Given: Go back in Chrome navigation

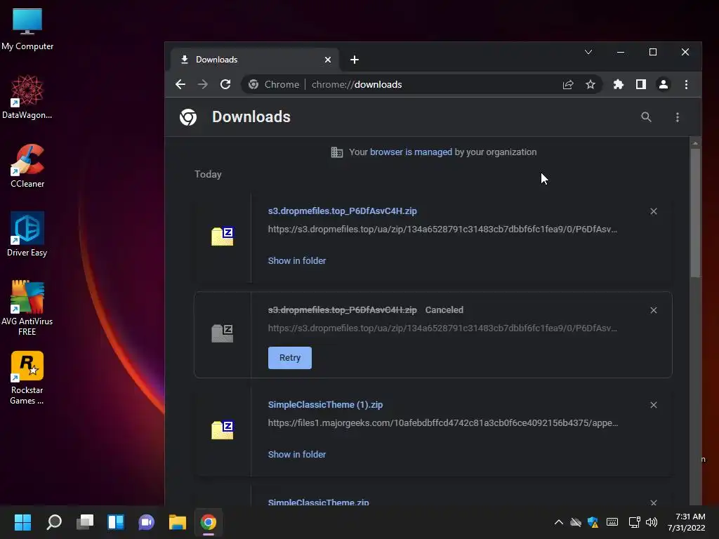Looking at the screenshot, I should coord(180,84).
